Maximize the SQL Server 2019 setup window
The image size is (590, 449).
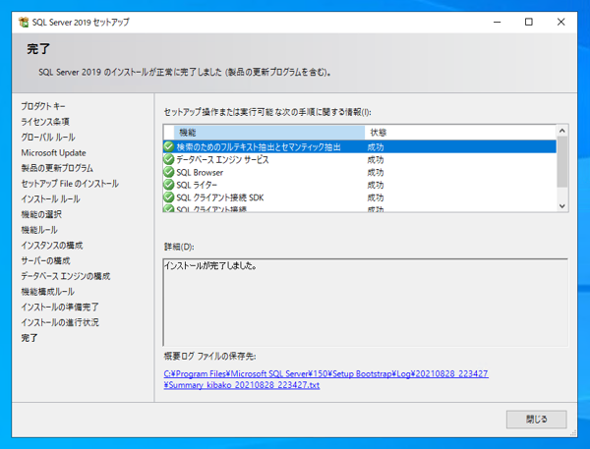tap(529, 23)
